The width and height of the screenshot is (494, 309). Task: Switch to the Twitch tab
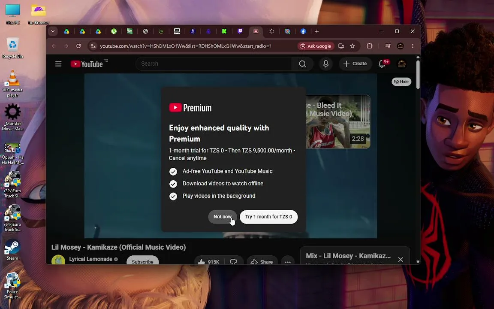tap(240, 31)
